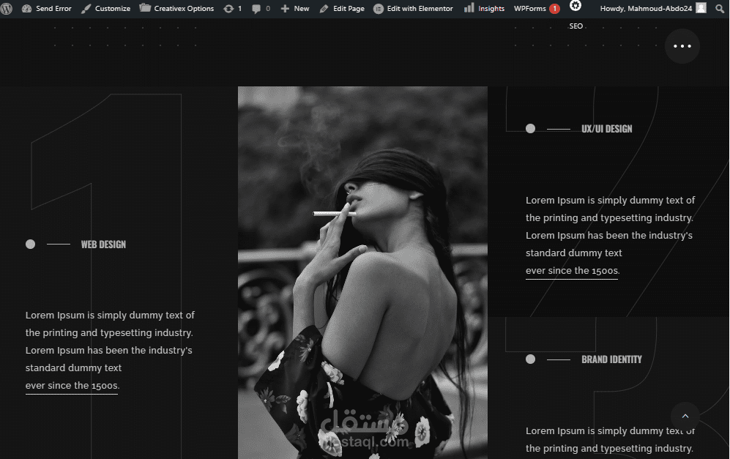Click the Creativex Options folder icon
The image size is (730, 459).
(145, 8)
